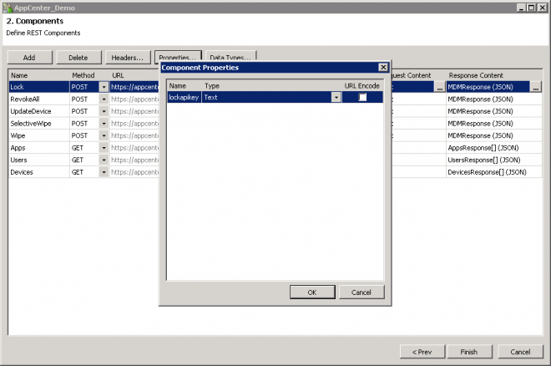Select the Text type cell

(267, 98)
